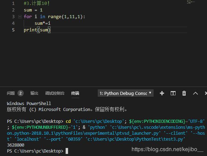
Task: Click the problems count badge 2
Action: [21, 93]
